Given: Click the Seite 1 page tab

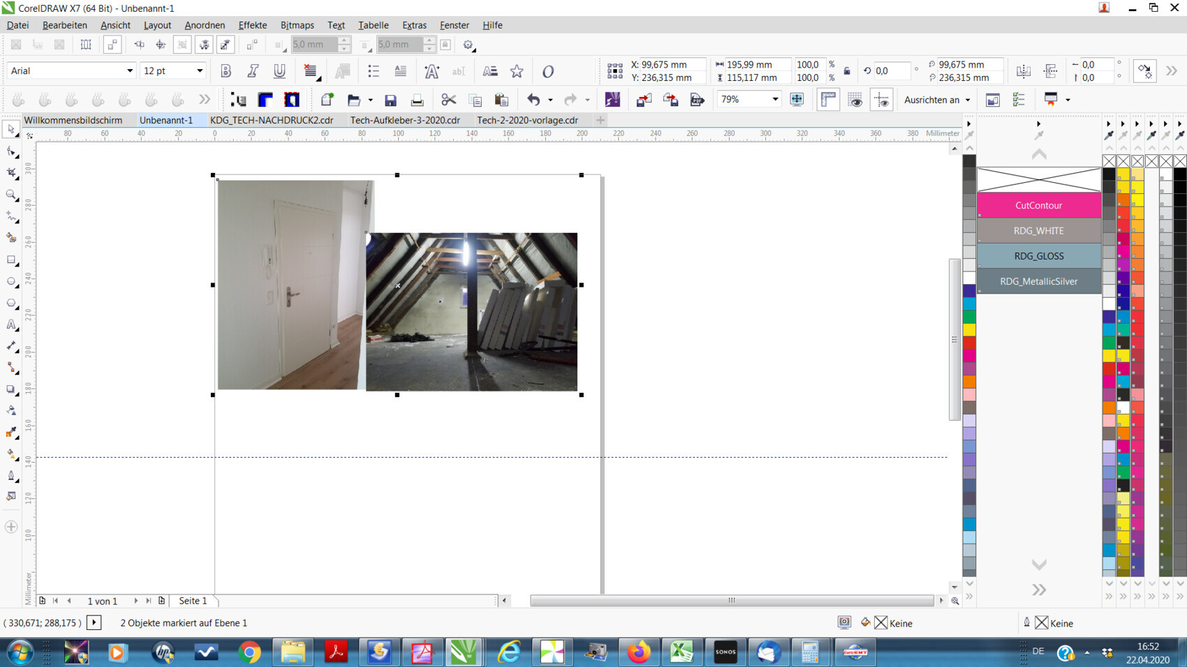Looking at the screenshot, I should (193, 601).
